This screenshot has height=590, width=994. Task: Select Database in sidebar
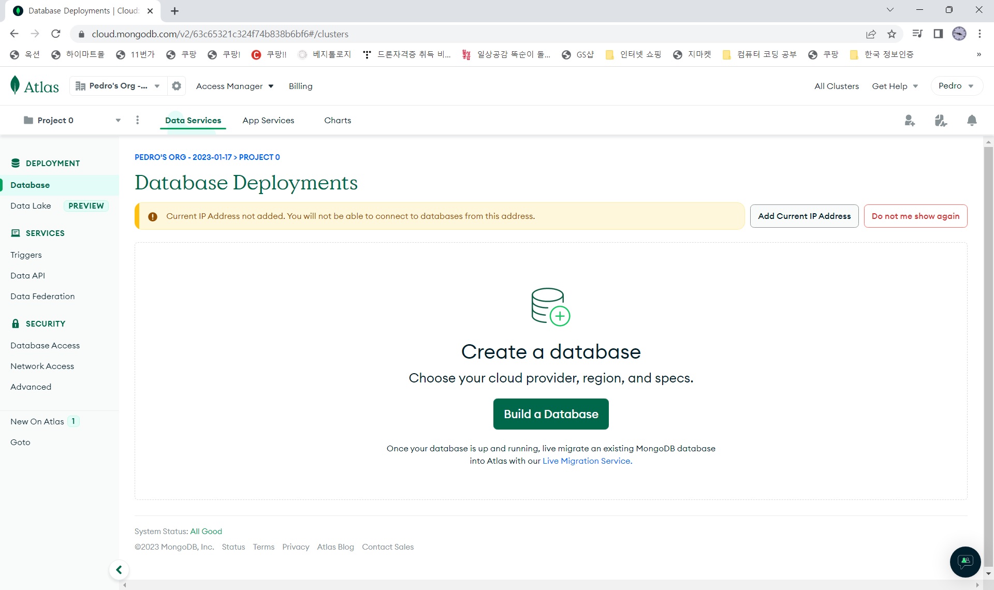(60, 185)
